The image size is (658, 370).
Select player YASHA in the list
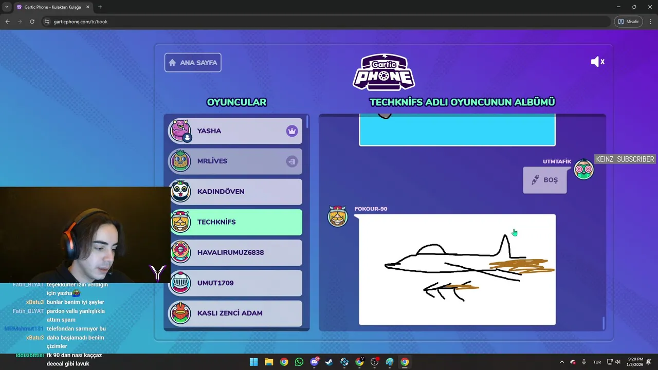(236, 131)
